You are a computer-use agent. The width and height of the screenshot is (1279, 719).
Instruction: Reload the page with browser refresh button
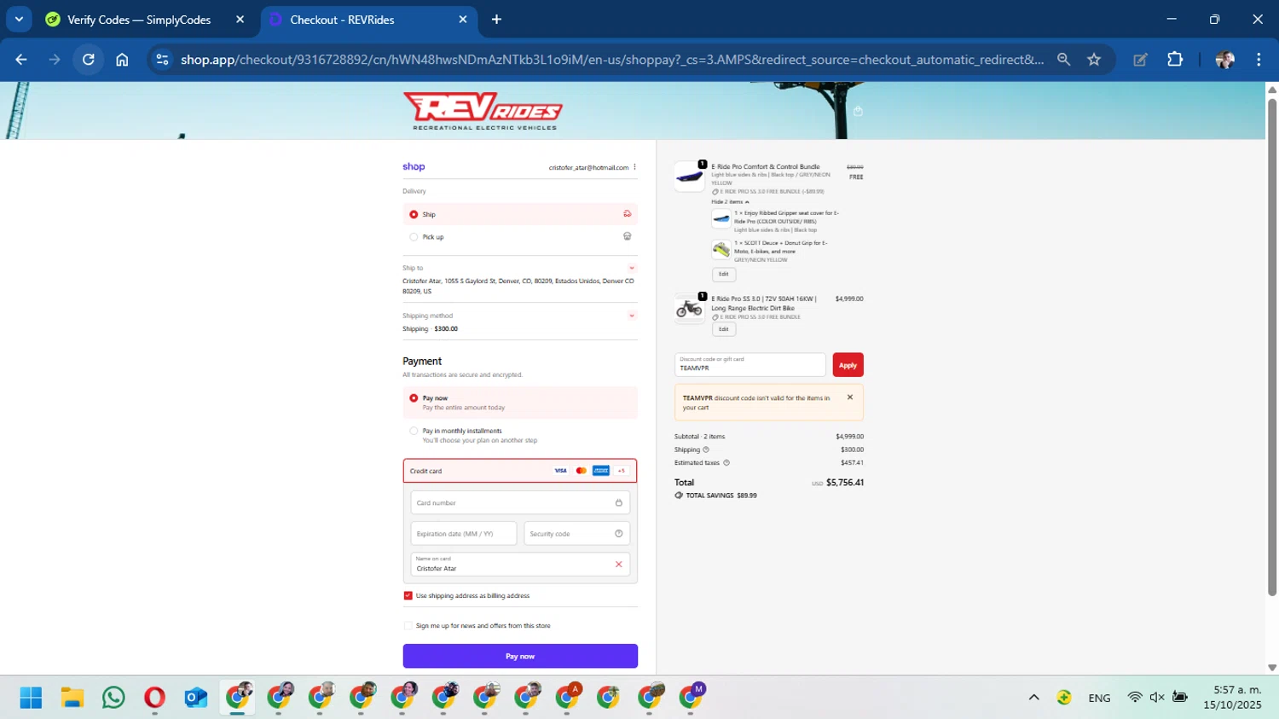click(88, 60)
